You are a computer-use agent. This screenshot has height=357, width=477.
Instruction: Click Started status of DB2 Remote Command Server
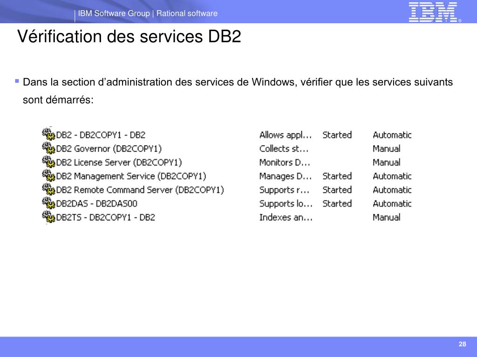[x=337, y=190]
